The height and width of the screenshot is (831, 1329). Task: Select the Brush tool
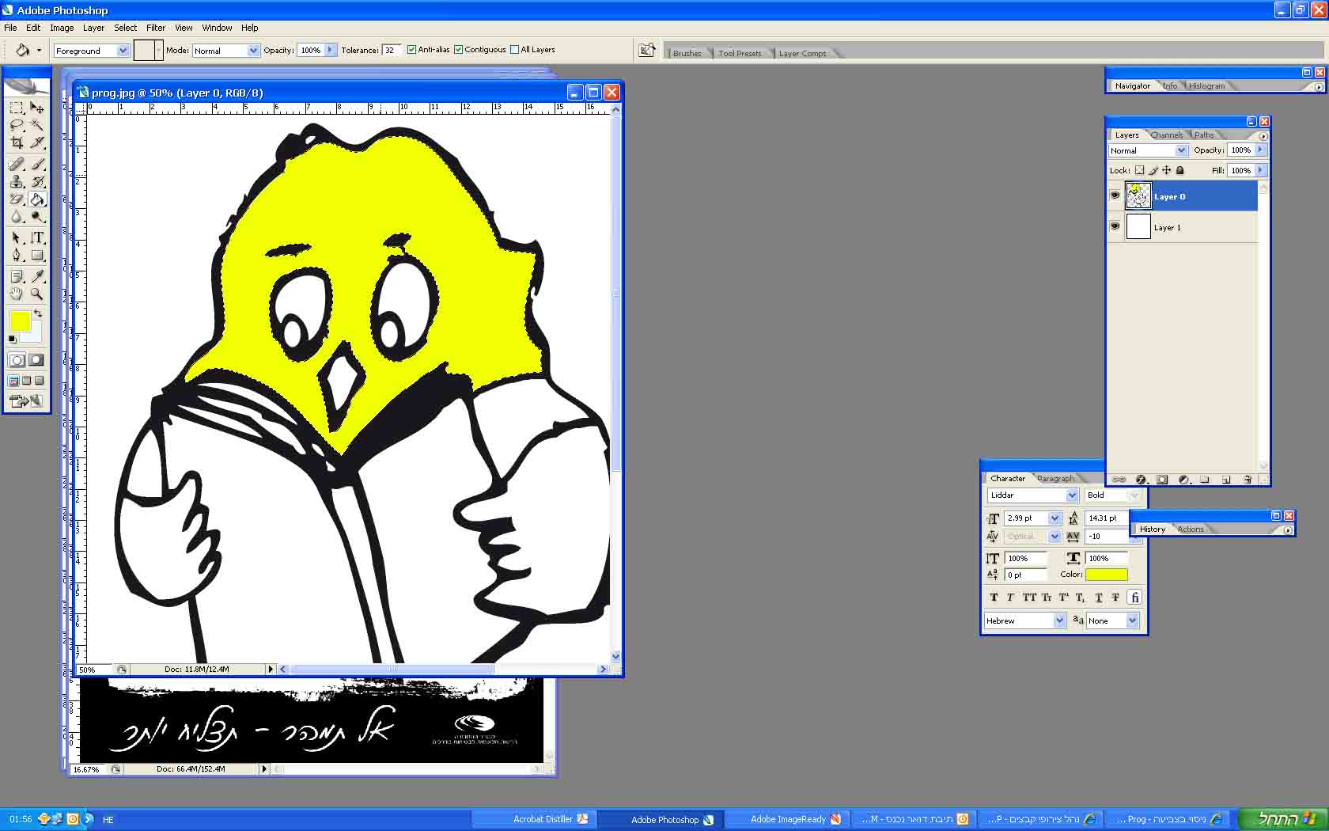[37, 164]
